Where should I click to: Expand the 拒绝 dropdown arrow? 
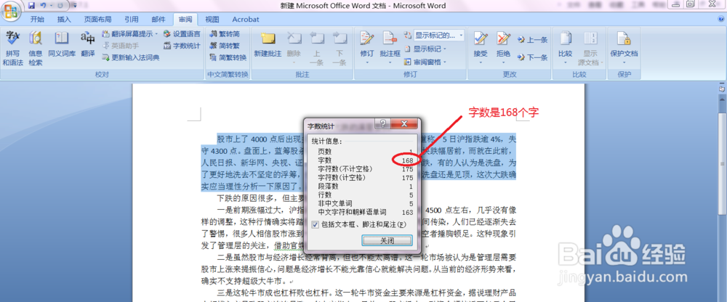tap(504, 62)
